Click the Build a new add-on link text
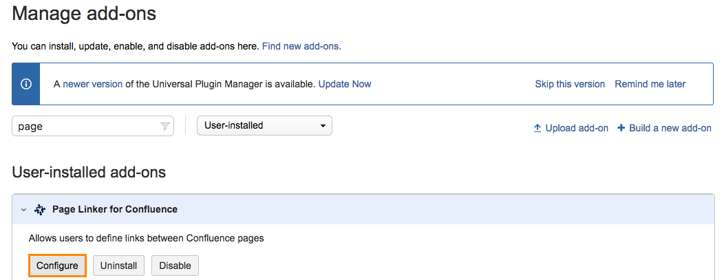 (x=670, y=128)
